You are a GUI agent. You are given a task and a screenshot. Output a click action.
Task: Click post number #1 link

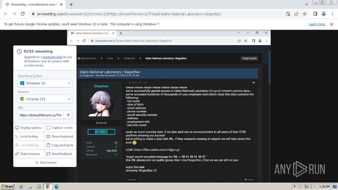253,83
